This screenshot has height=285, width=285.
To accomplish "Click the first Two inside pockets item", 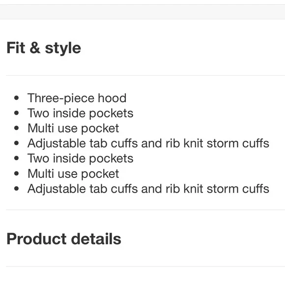I will click(x=80, y=114).
